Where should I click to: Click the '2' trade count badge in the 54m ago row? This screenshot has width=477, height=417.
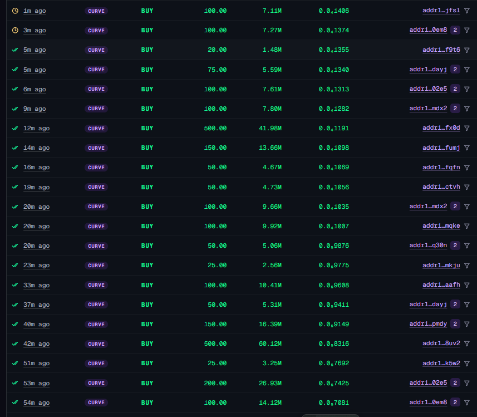coord(455,403)
